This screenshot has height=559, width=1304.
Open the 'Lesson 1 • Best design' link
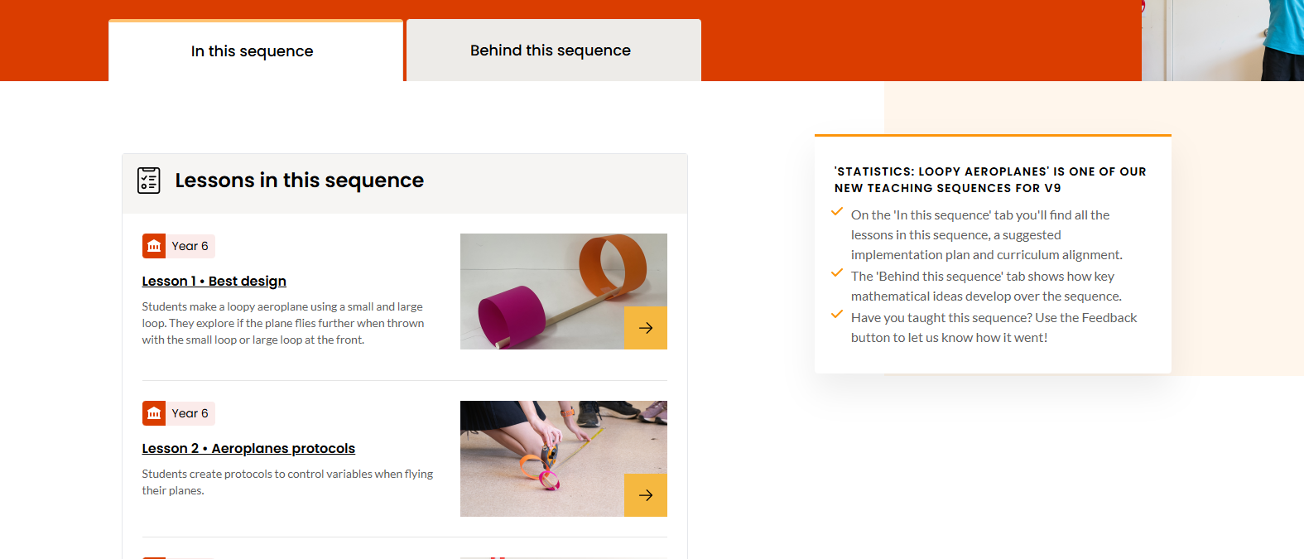click(214, 282)
